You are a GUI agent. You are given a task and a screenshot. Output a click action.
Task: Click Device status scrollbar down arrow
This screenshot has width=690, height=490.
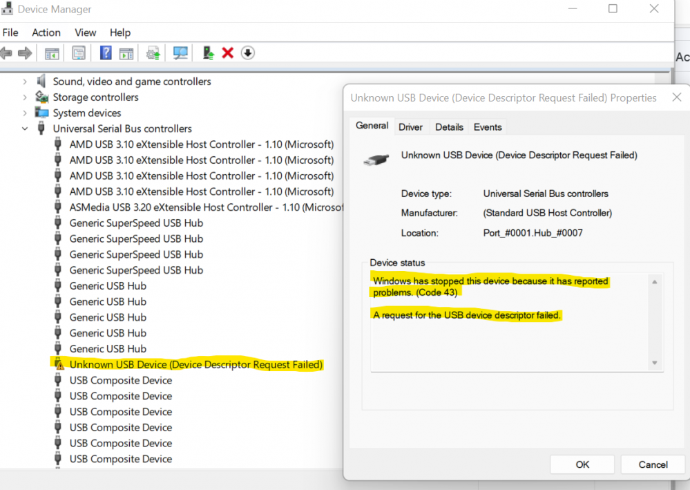coord(655,364)
